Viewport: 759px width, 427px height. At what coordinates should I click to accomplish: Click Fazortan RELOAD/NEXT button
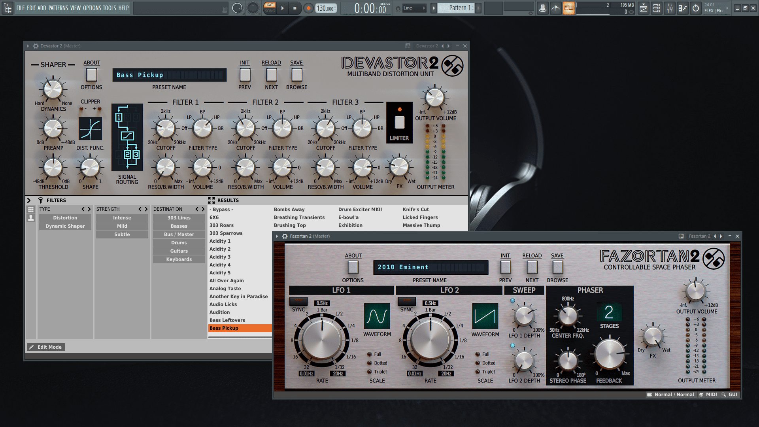pyautogui.click(x=532, y=267)
